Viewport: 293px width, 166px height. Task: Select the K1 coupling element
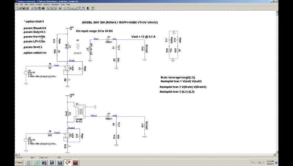[x=78, y=46]
